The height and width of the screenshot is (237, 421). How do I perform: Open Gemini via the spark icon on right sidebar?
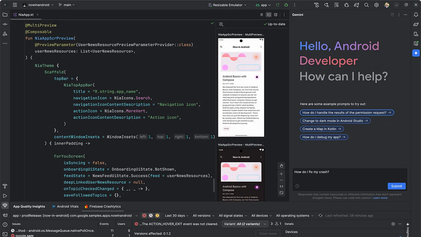pyautogui.click(x=416, y=53)
